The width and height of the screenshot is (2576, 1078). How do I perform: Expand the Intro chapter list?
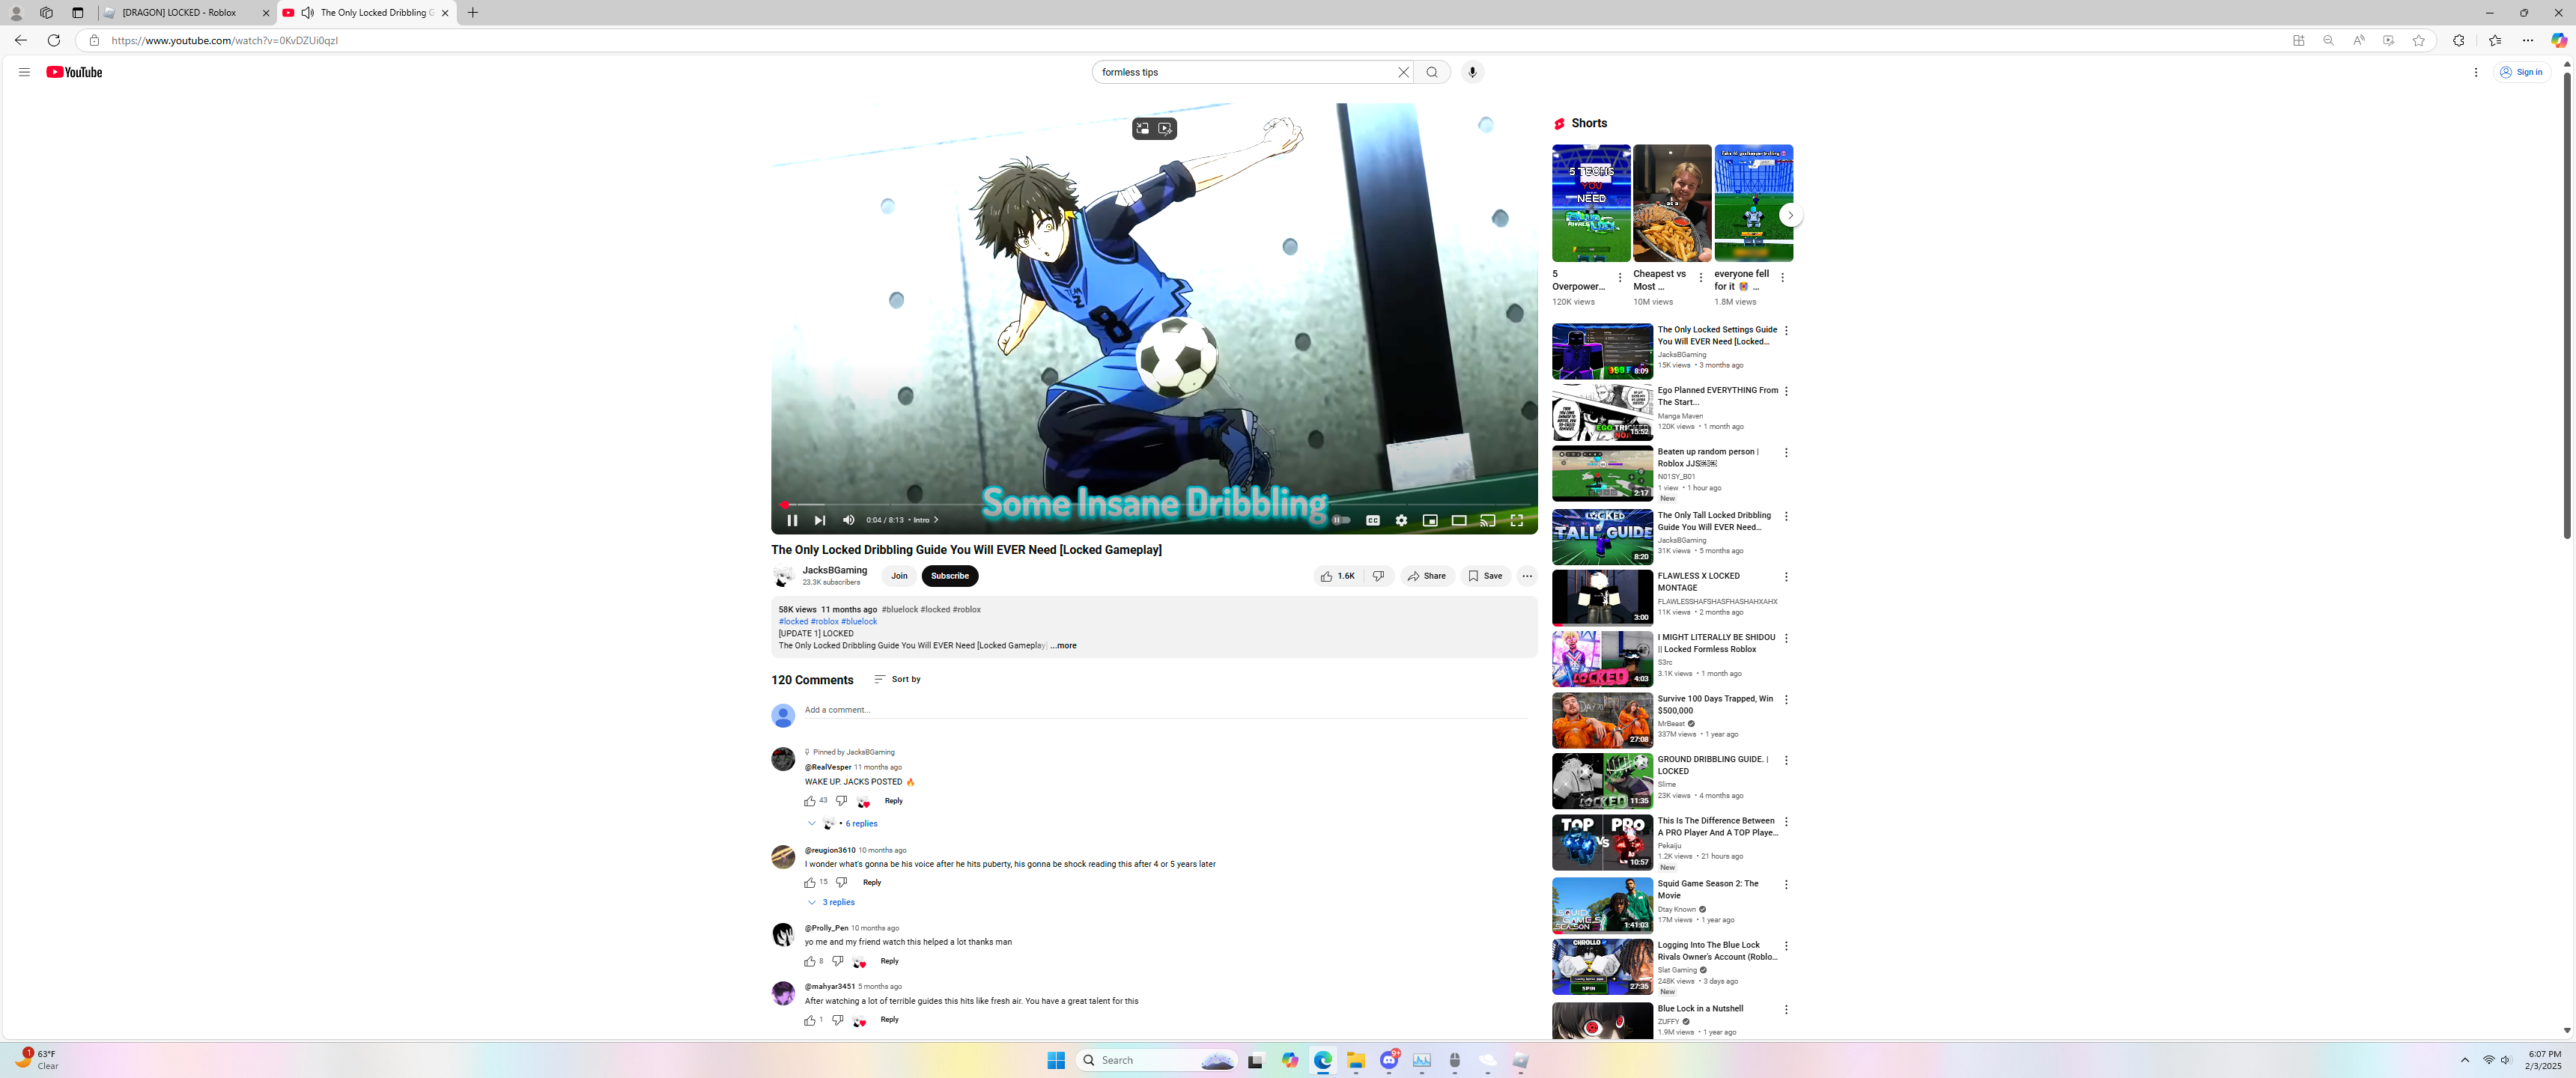[x=926, y=520]
